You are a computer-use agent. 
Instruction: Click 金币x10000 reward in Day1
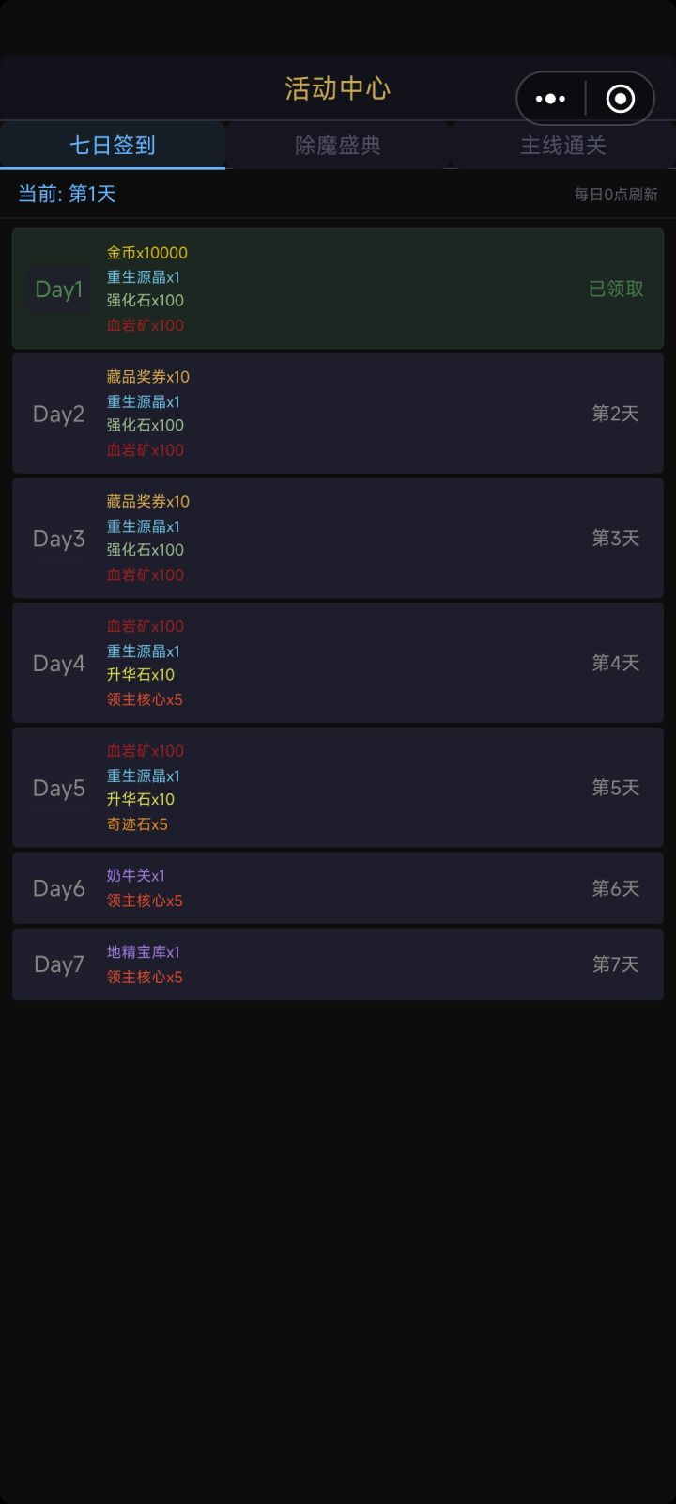click(147, 253)
